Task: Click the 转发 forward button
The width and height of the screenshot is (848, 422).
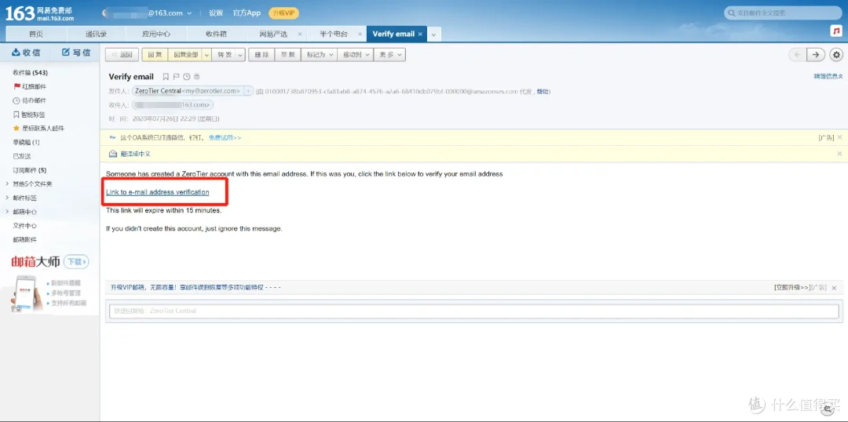Action: [x=224, y=55]
